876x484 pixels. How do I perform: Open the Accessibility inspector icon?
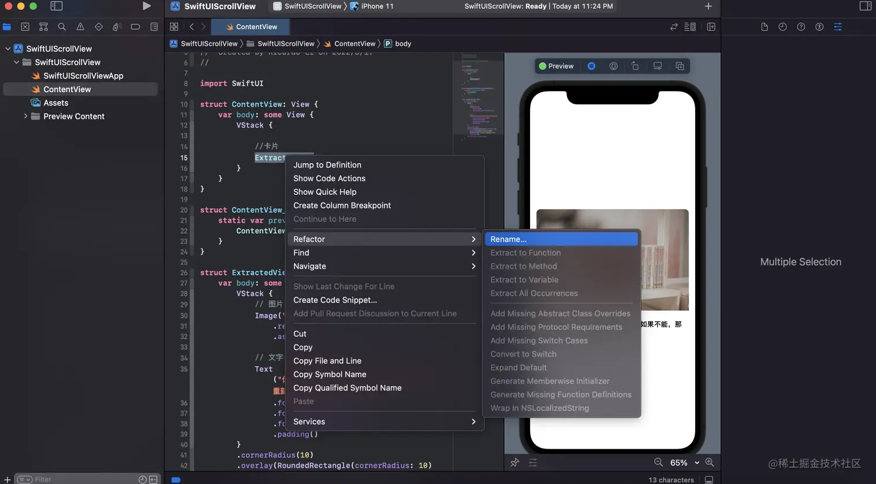819,27
